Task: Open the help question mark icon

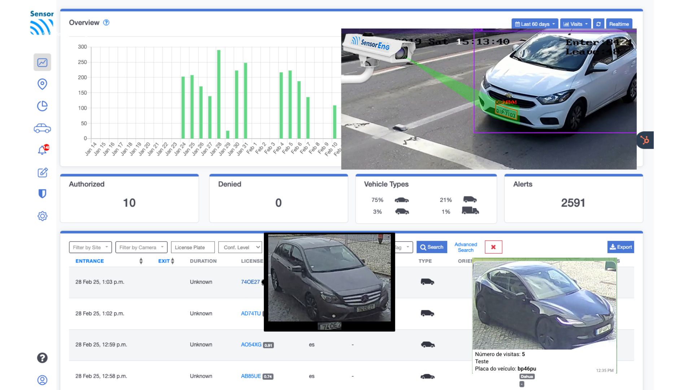Action: tap(42, 358)
